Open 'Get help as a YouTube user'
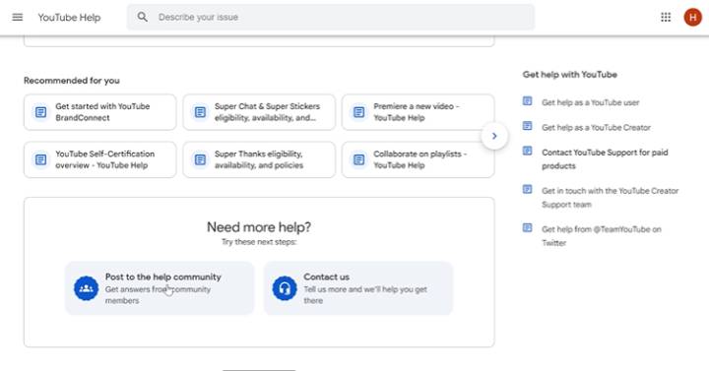Image resolution: width=709 pixels, height=371 pixels. point(590,102)
